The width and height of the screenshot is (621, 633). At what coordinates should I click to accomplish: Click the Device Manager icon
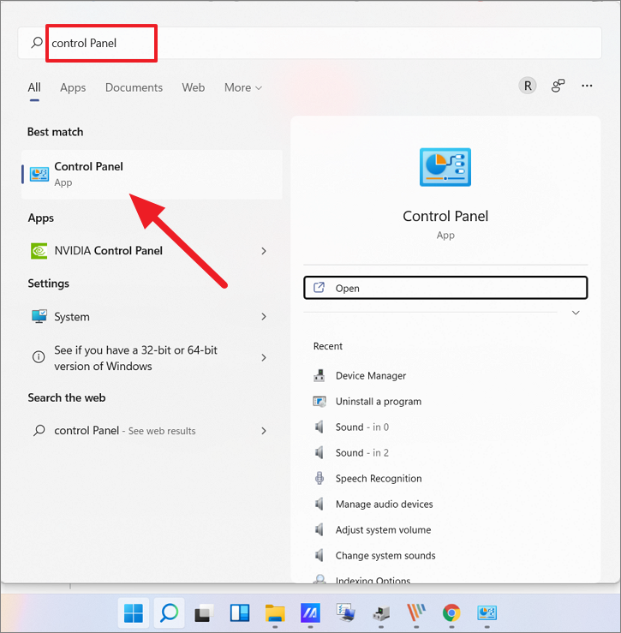319,375
